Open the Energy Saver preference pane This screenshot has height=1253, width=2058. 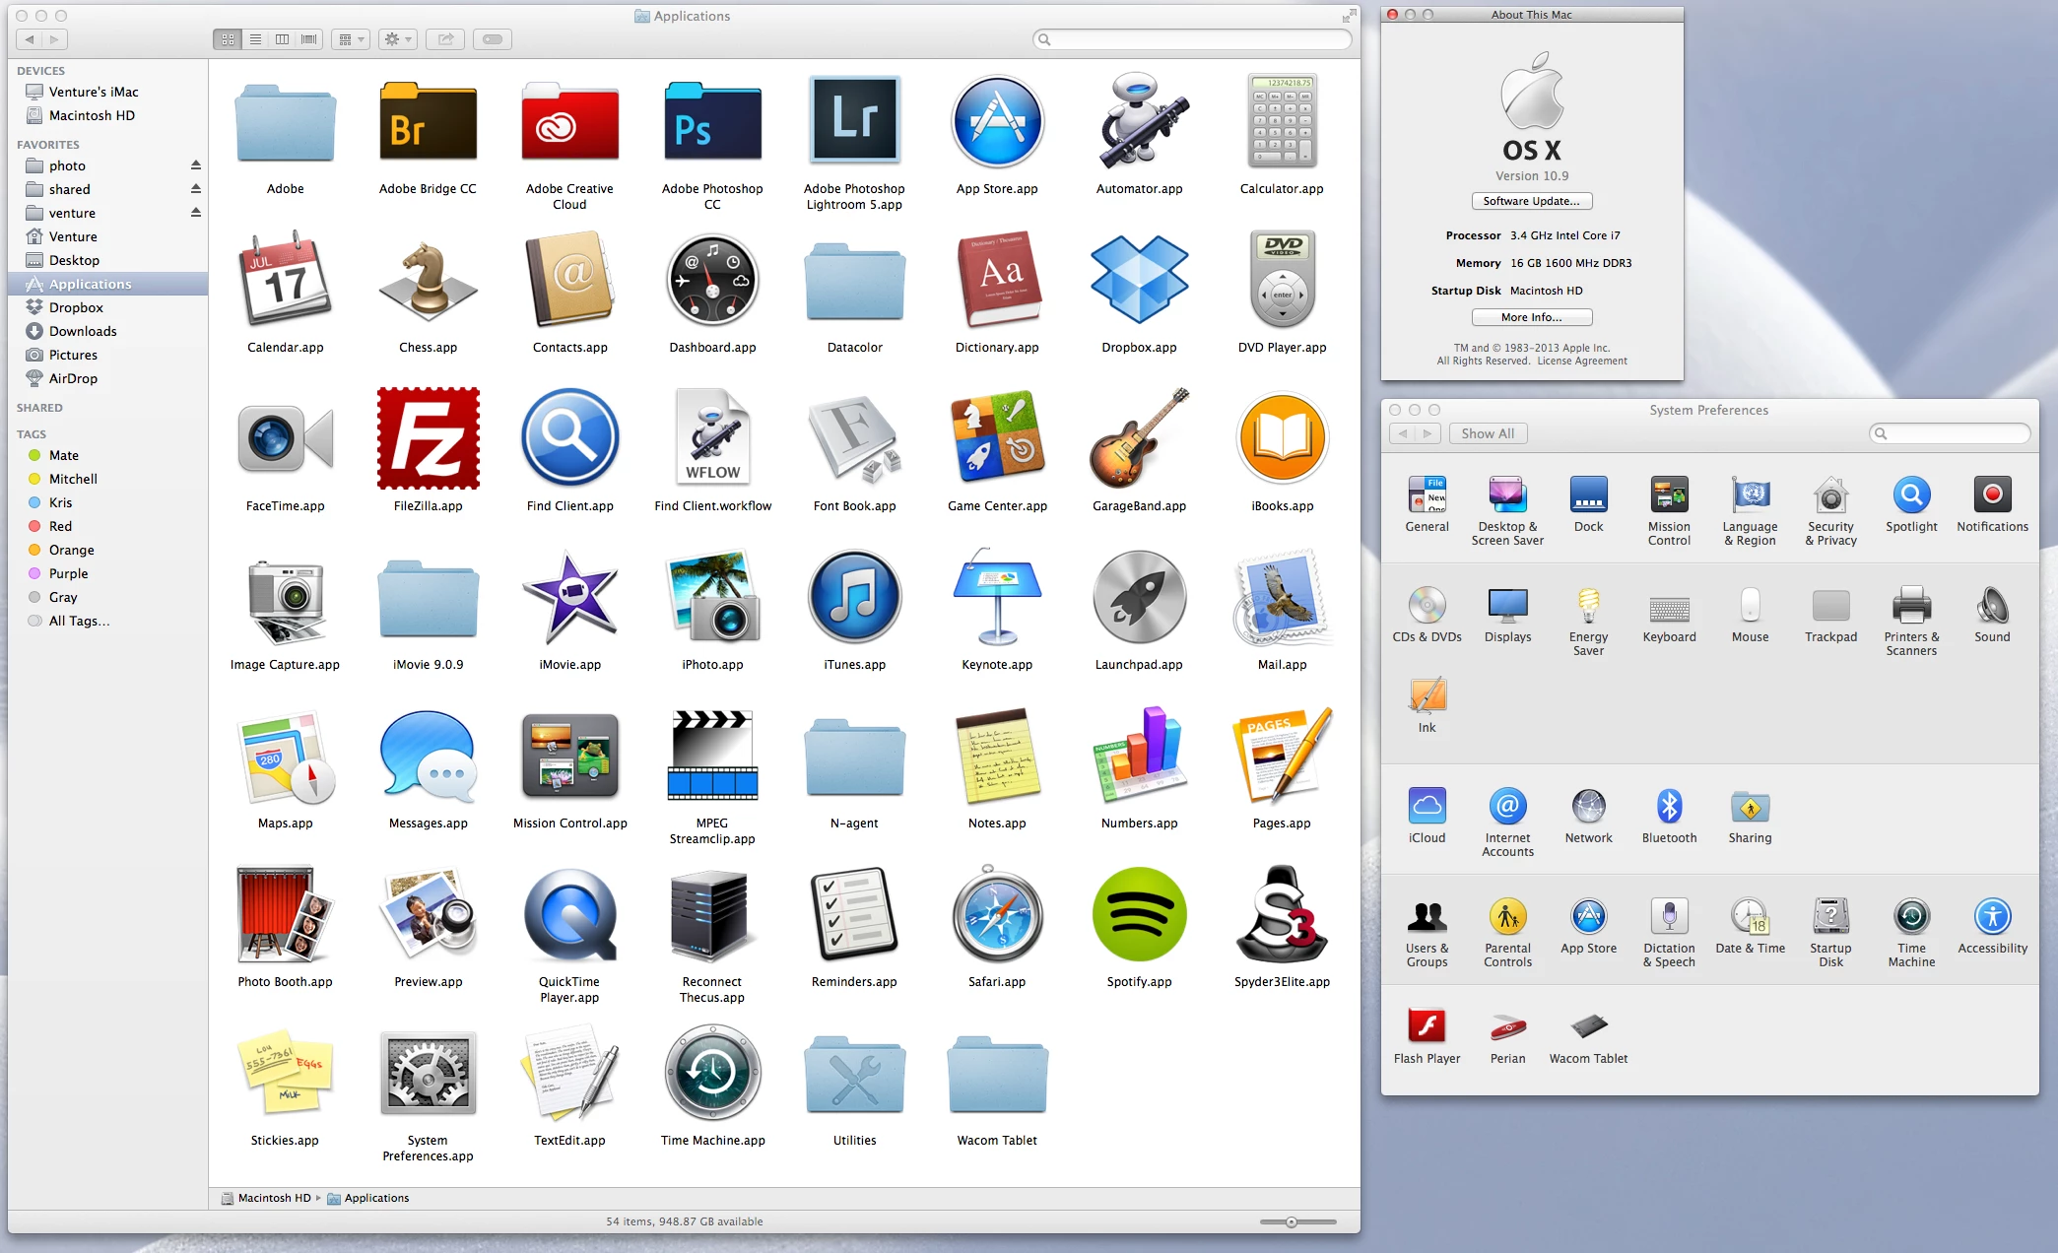click(x=1587, y=607)
